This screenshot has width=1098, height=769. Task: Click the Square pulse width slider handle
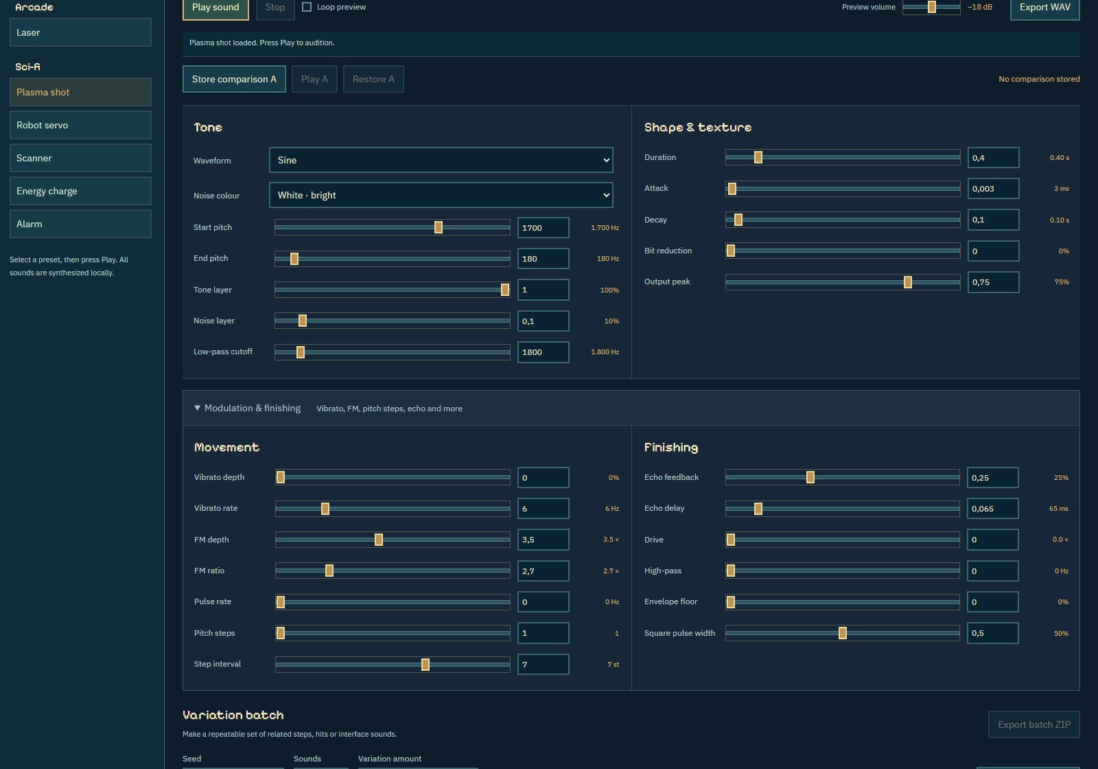(843, 633)
